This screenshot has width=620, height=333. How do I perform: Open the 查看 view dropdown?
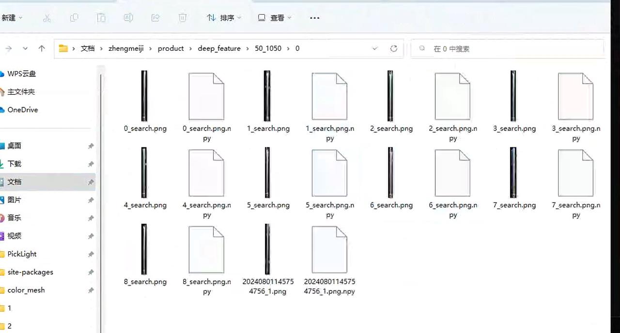click(x=275, y=18)
